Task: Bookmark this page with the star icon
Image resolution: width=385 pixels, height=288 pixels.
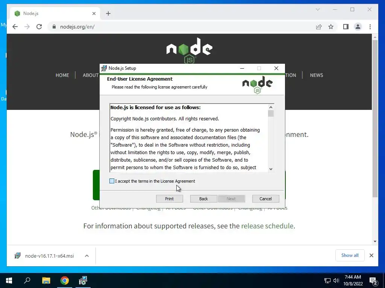Action: pos(331,27)
